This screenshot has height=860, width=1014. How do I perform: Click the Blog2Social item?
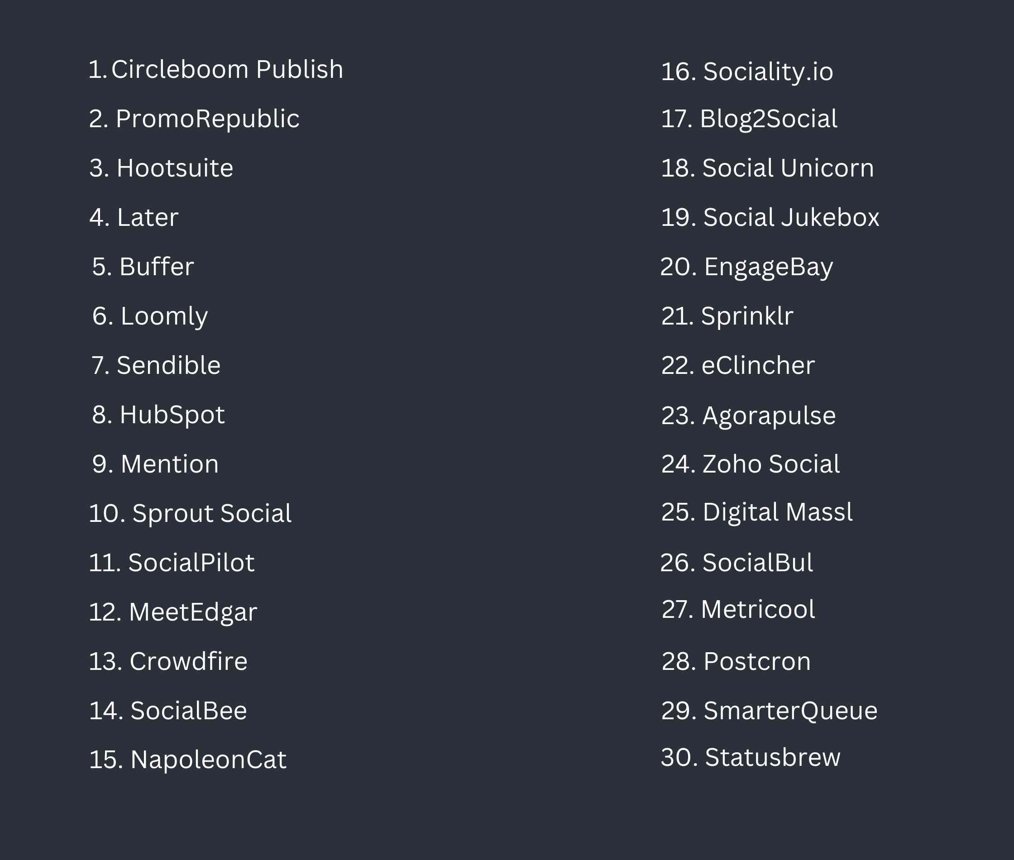click(749, 120)
